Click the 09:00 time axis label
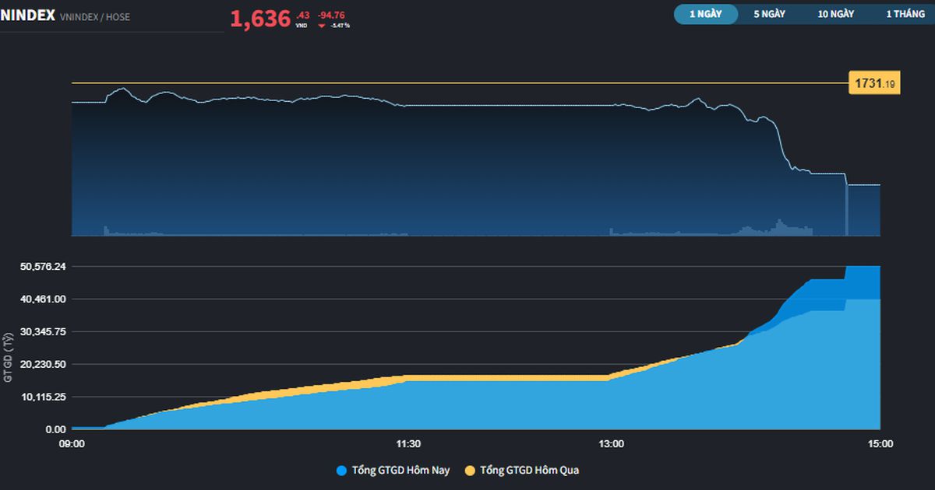 click(72, 444)
